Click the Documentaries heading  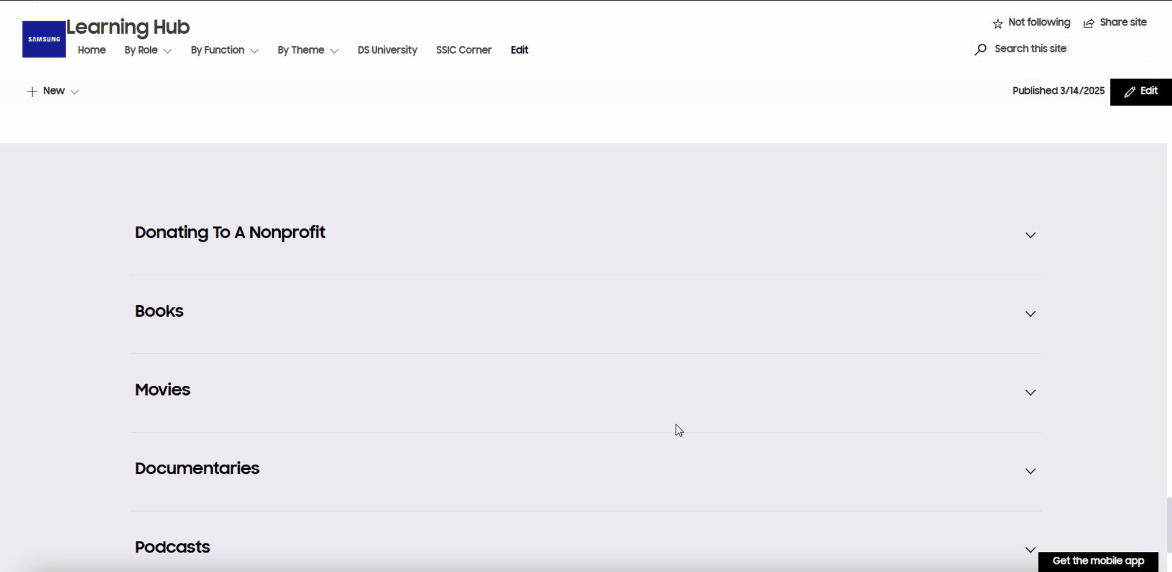197,469
